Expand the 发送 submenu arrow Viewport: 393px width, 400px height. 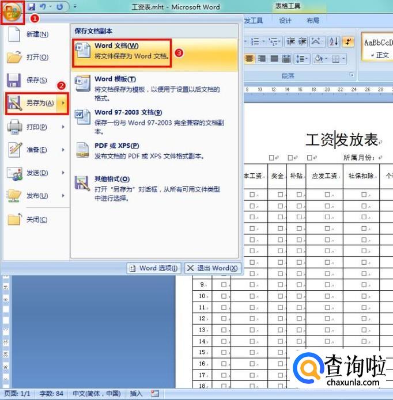click(63, 173)
